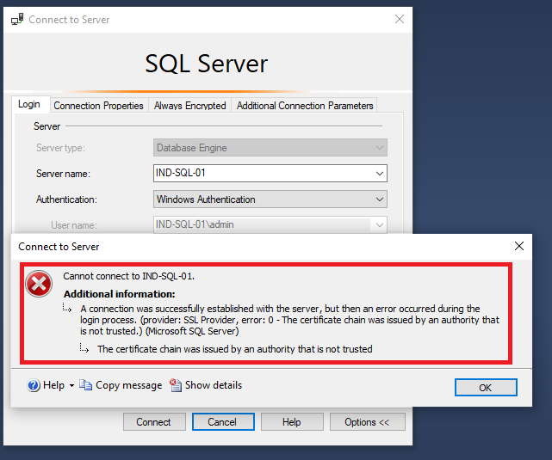552x460 pixels.
Task: Close the Connect to Server window
Action: (400, 19)
